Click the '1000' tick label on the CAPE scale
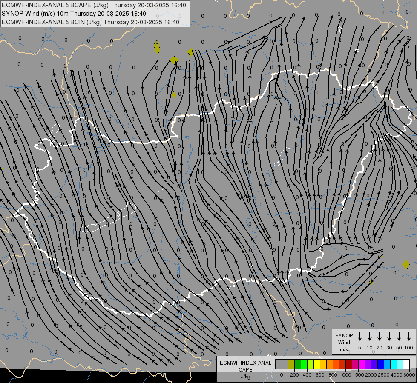Viewport: 417px width, 383px height. pos(345,375)
